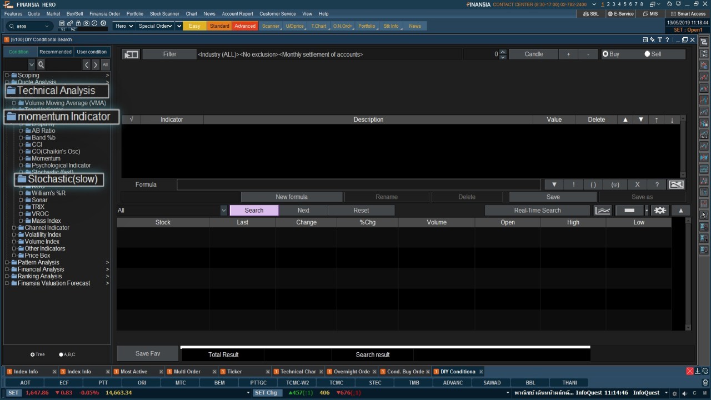Click the camera screenshot icon
Image resolution: width=711 pixels, height=400 pixels.
86,24
